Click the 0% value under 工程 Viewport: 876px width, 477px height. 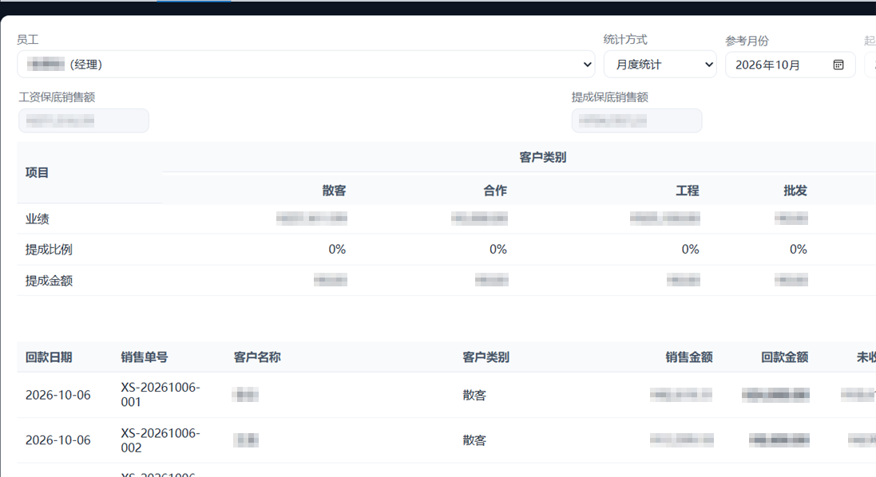(690, 250)
